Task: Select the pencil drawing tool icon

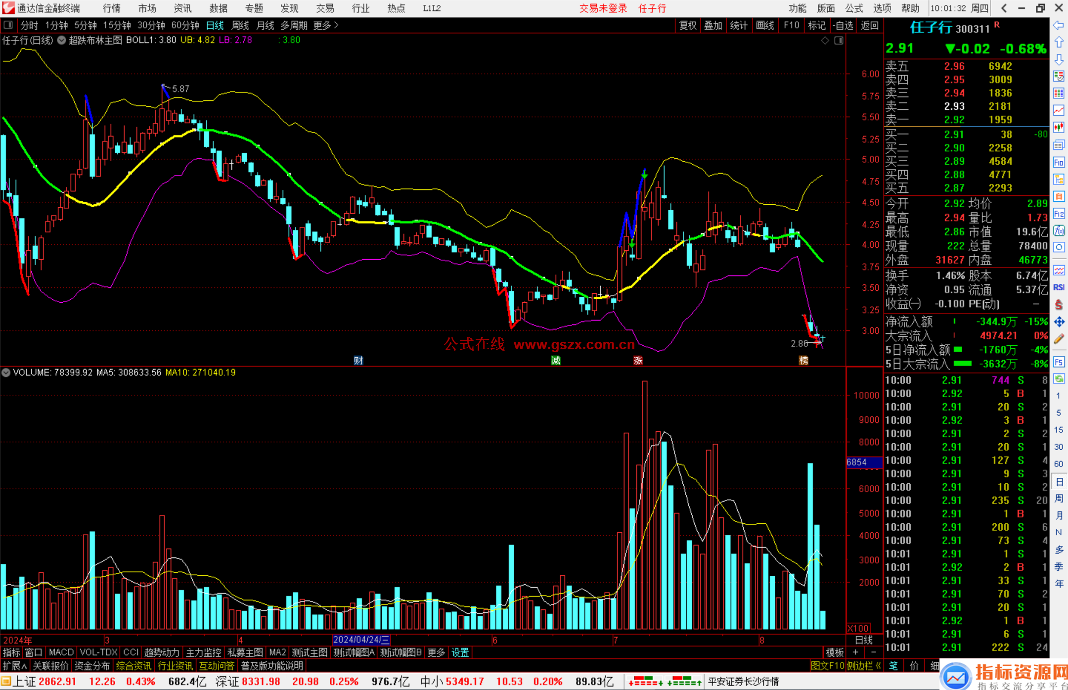Action: tap(1059, 339)
